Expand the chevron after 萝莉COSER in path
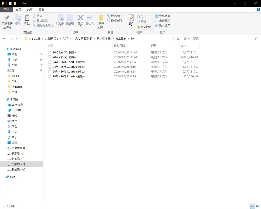261x209 pixels. (113, 39)
